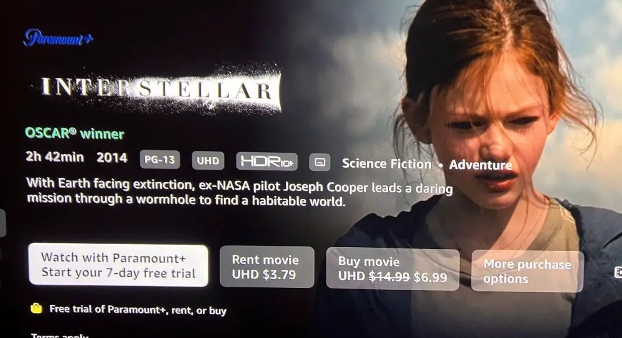Click the partially visible icon at right edge

pos(618,272)
